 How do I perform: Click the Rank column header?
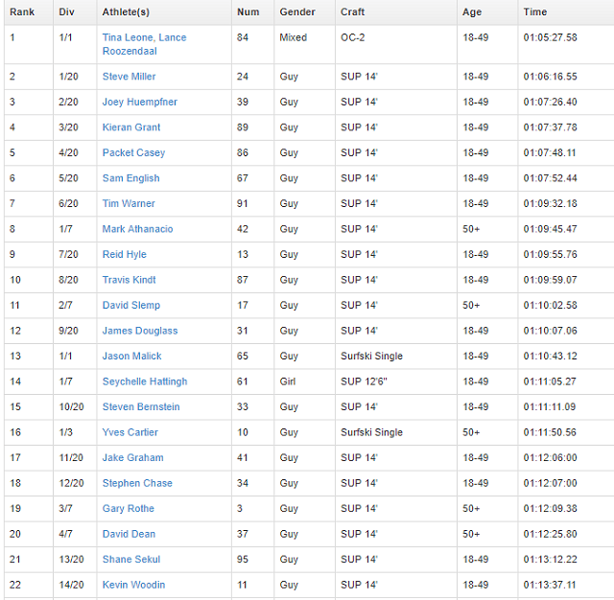[22, 12]
